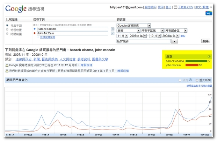Viewport: 217px width, 141px height.
Task: Remove the John McCain search term
Action: pyautogui.click(x=113, y=33)
